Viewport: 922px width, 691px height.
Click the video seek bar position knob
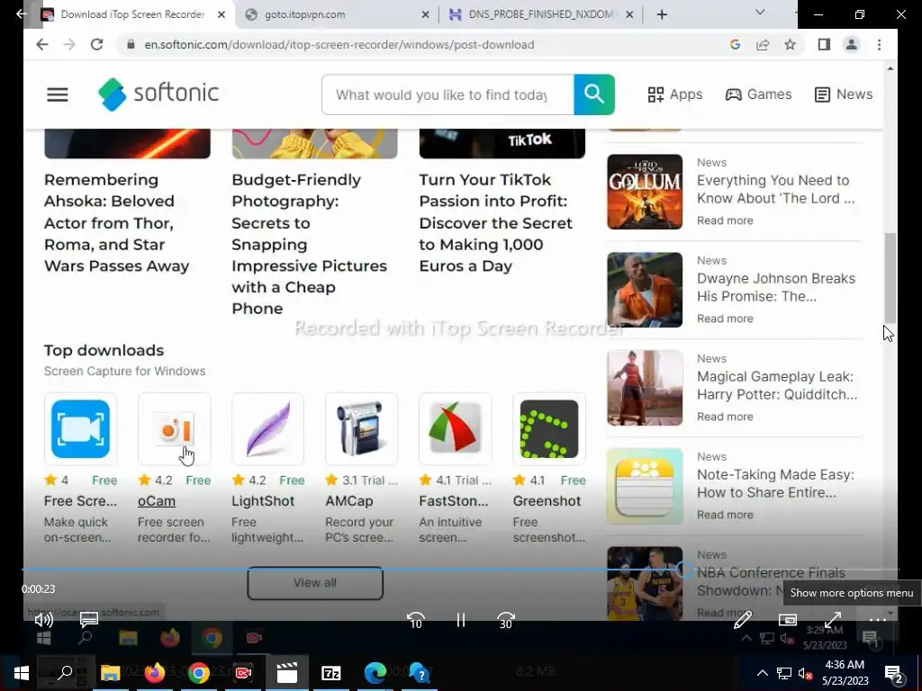tap(684, 569)
